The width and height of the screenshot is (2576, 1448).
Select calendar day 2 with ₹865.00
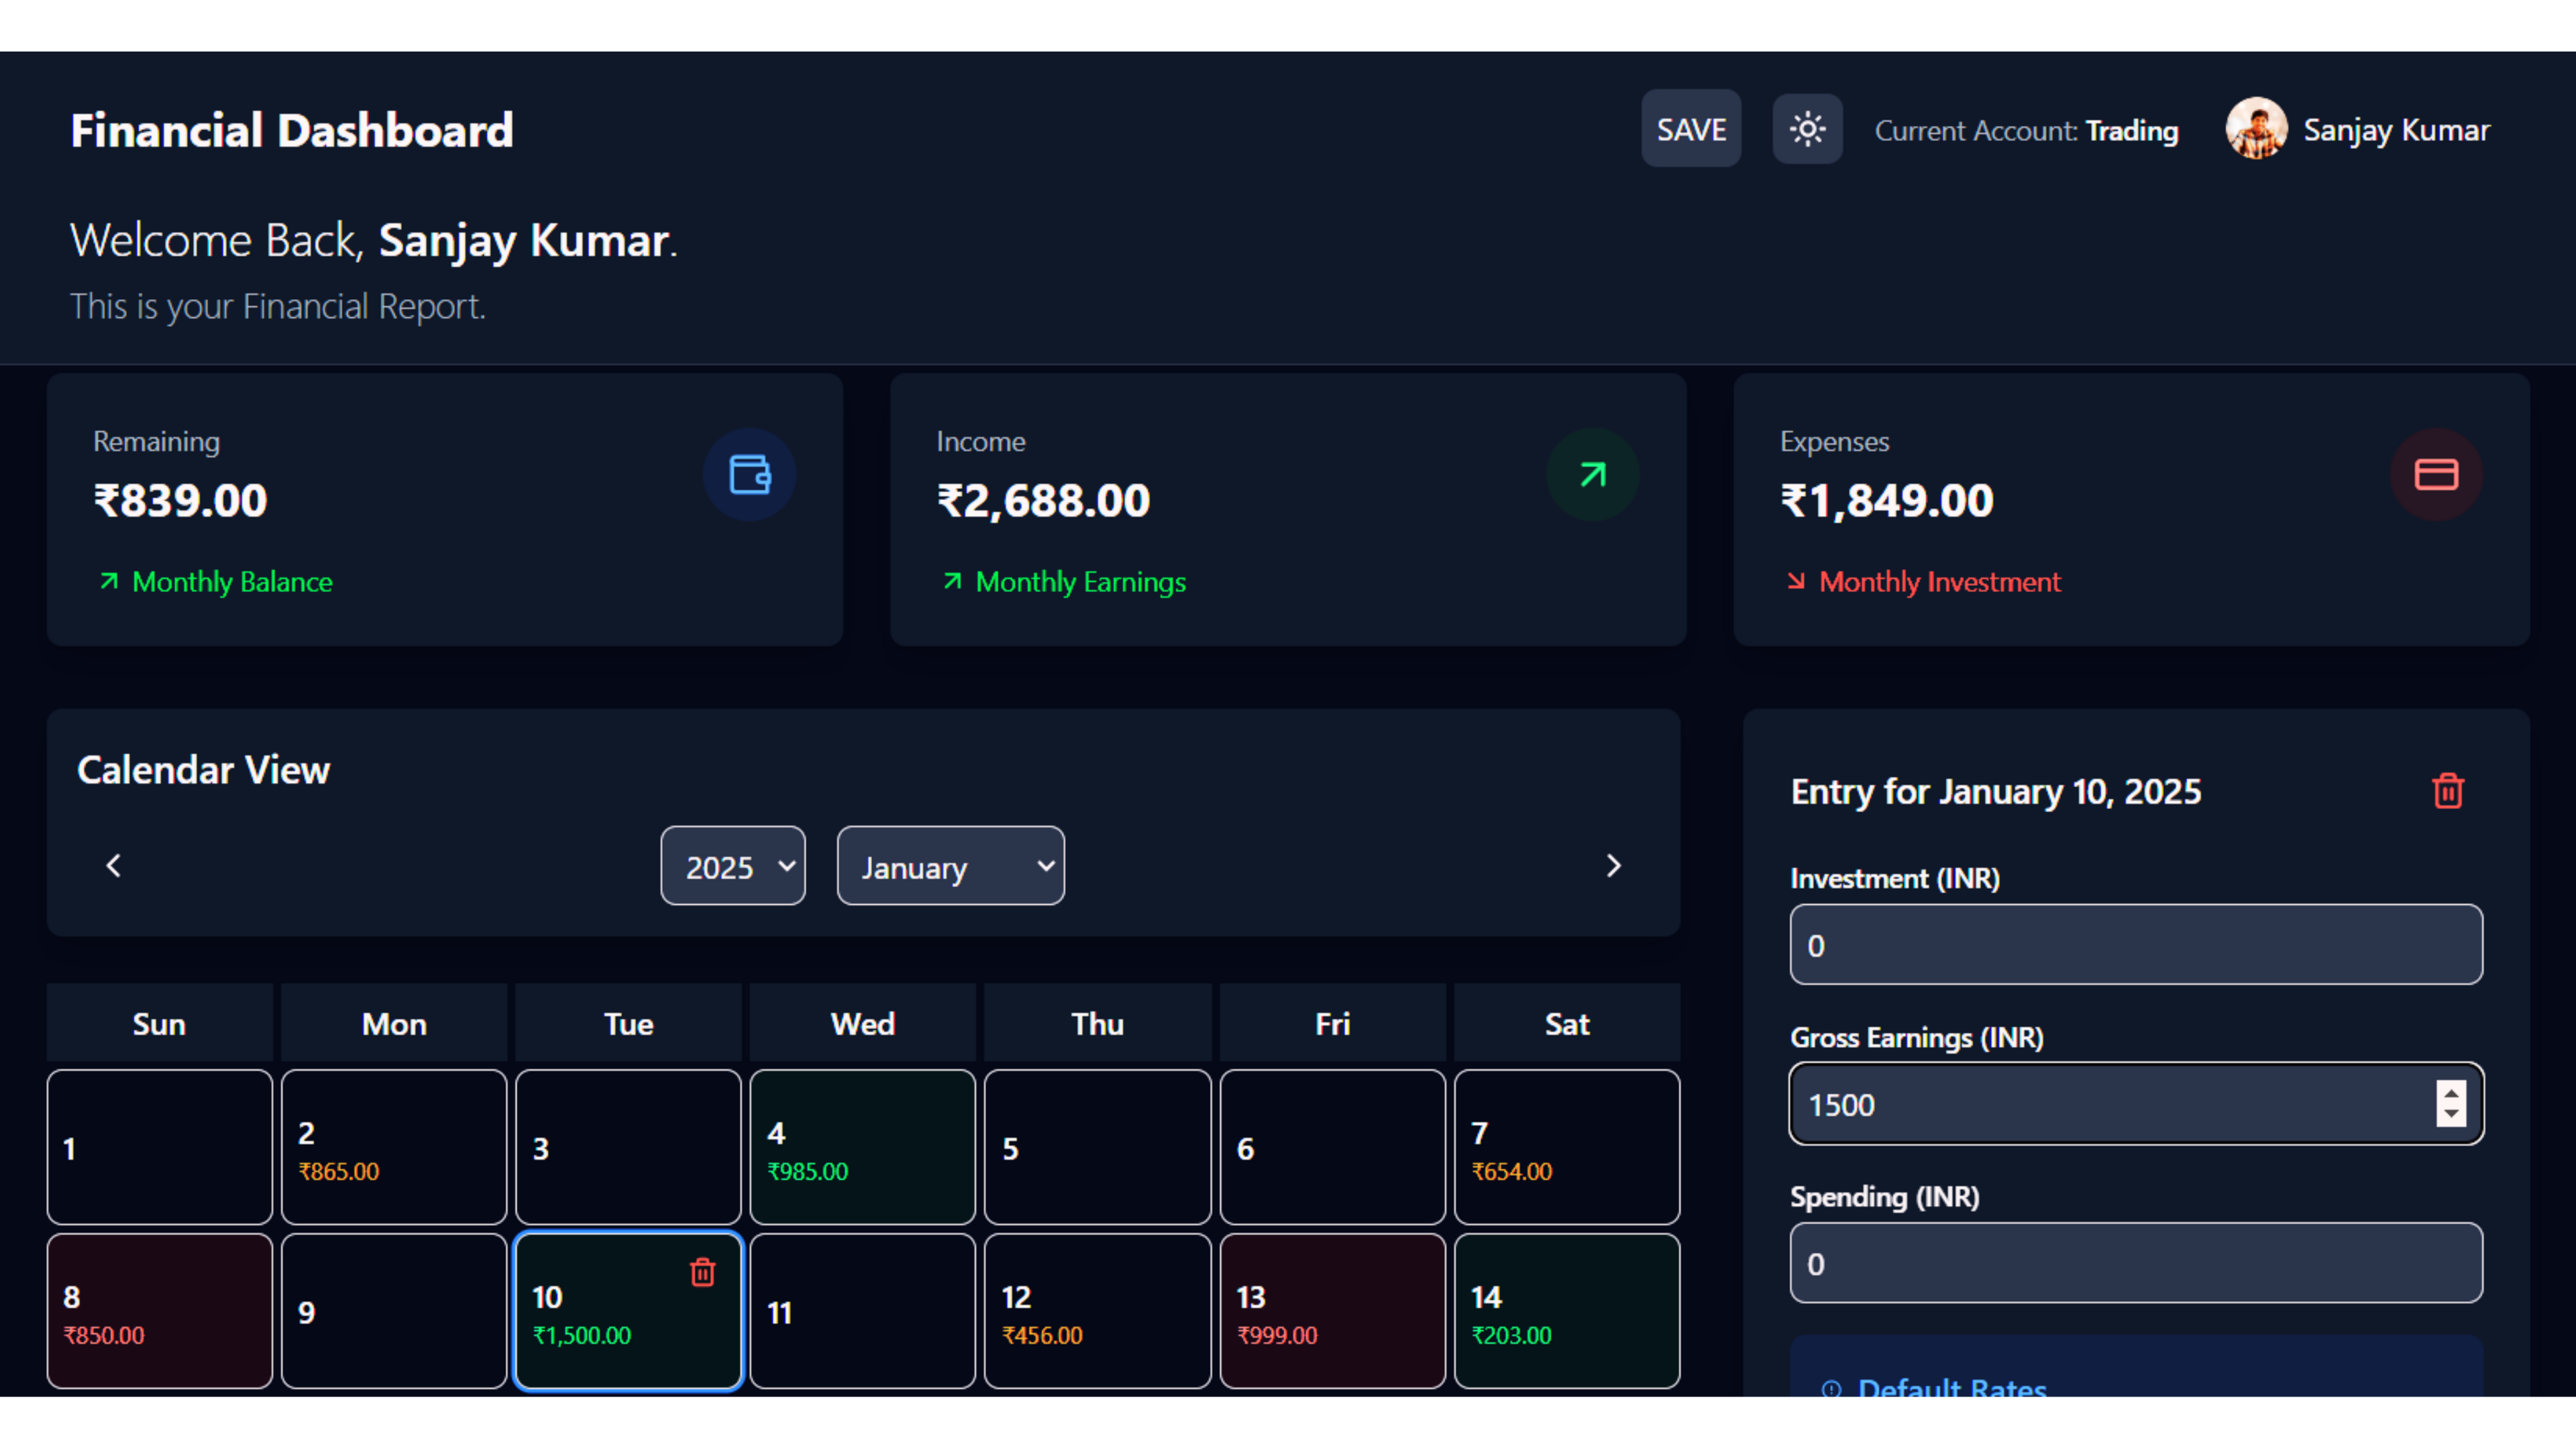pos(394,1147)
